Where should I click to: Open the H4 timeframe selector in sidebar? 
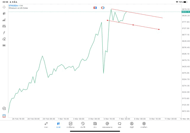[x=4, y=46]
